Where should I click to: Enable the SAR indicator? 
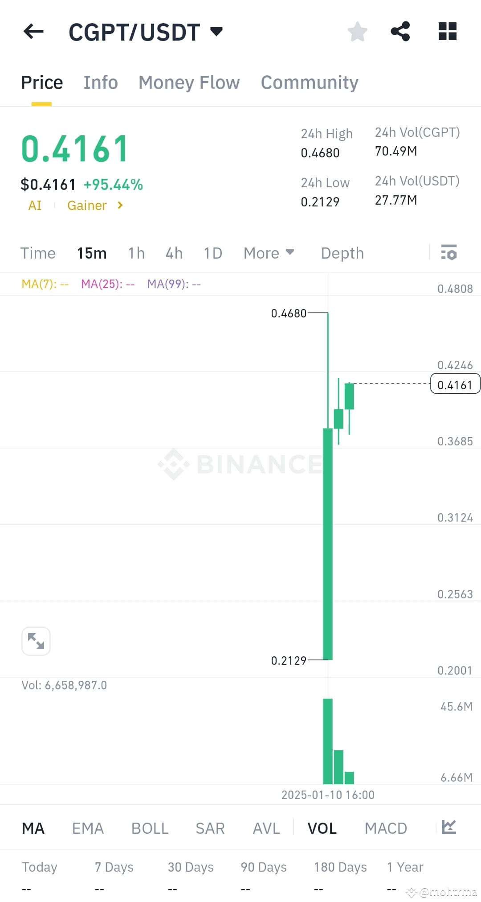(209, 828)
